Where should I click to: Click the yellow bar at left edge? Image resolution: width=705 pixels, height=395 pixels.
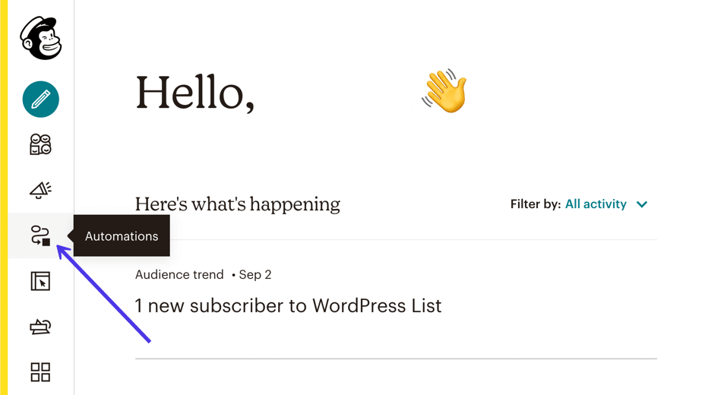4,197
